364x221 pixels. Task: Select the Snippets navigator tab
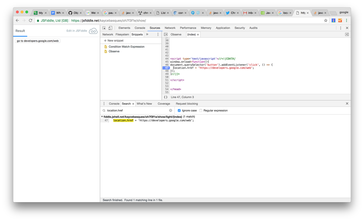137,35
